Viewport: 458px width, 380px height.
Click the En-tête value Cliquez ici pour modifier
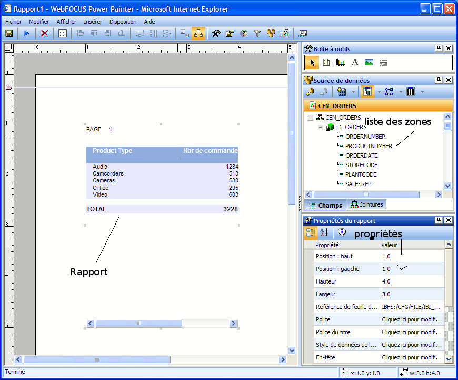pos(412,357)
